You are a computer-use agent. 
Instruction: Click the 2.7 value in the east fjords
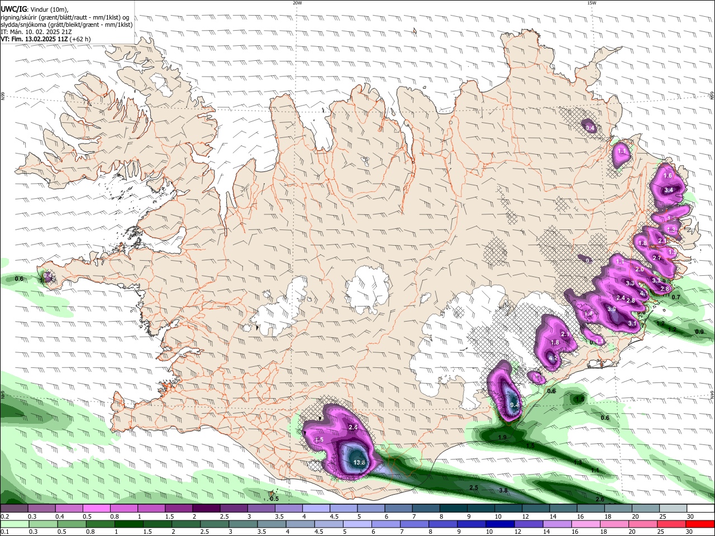coord(657,258)
